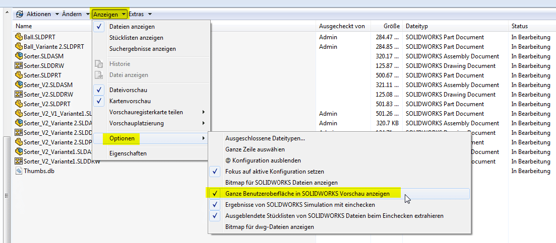Click the Thumbs.db file icon
Image resolution: width=556 pixels, height=243 pixels.
pos(19,171)
